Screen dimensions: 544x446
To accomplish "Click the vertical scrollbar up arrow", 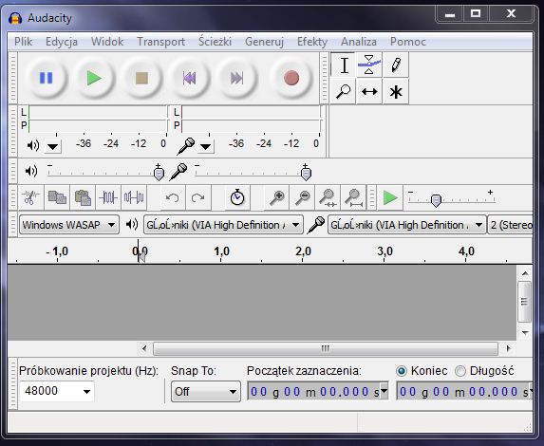I will coord(525,273).
